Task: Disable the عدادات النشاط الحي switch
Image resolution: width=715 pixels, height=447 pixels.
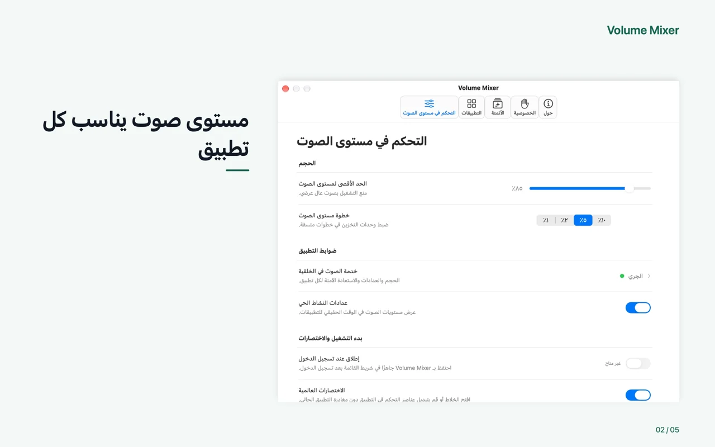Action: click(x=638, y=307)
